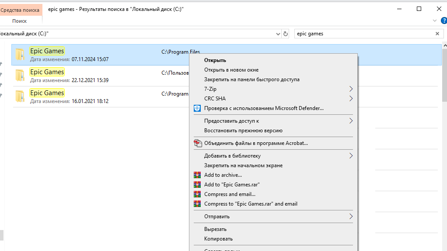Click the scrollbar up arrow

click(x=444, y=45)
